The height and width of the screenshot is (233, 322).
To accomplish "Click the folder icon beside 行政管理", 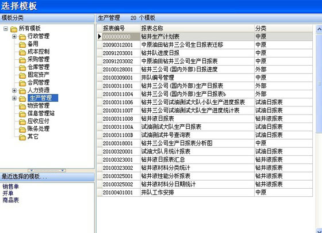I will (x=22, y=37).
